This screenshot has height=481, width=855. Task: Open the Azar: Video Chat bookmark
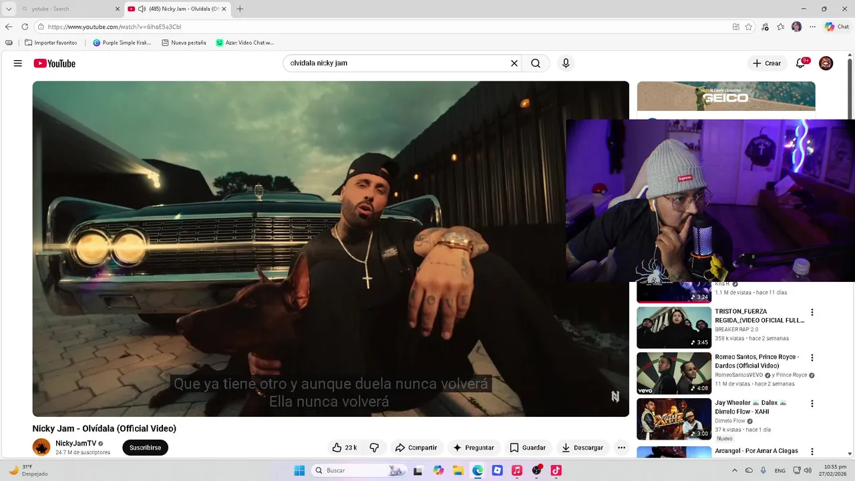click(244, 42)
